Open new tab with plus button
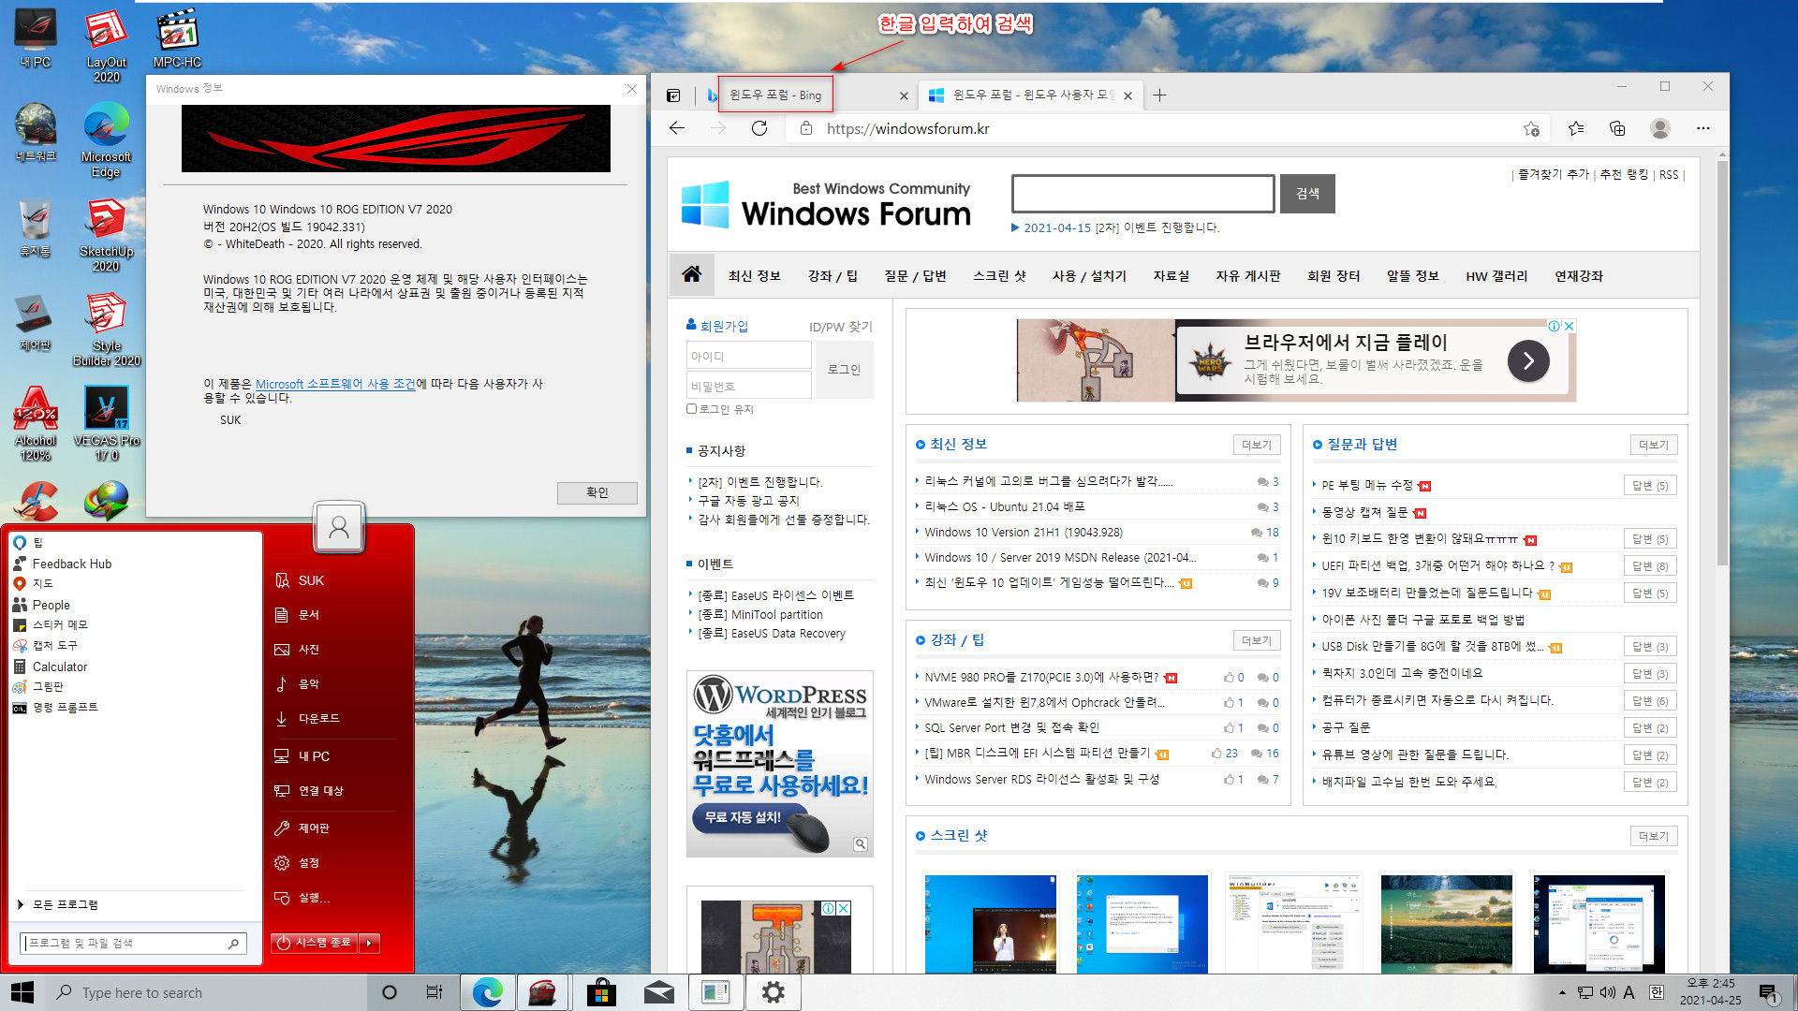The width and height of the screenshot is (1798, 1011). 1159,95
